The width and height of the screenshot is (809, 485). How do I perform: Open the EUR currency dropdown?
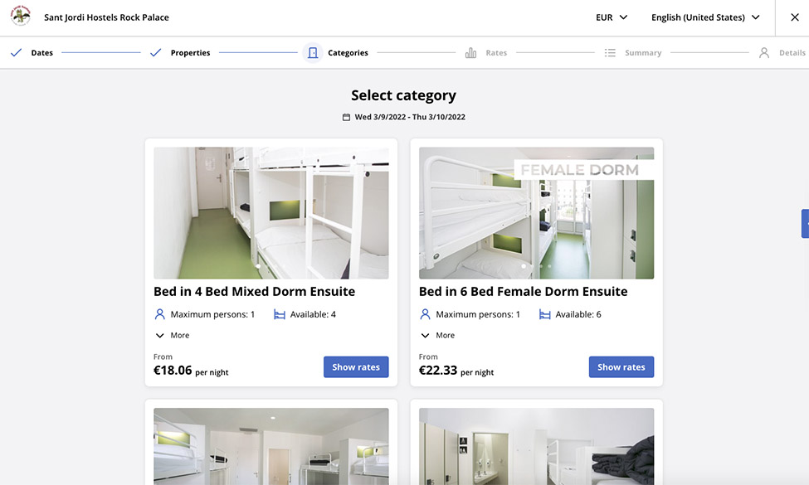tap(612, 17)
